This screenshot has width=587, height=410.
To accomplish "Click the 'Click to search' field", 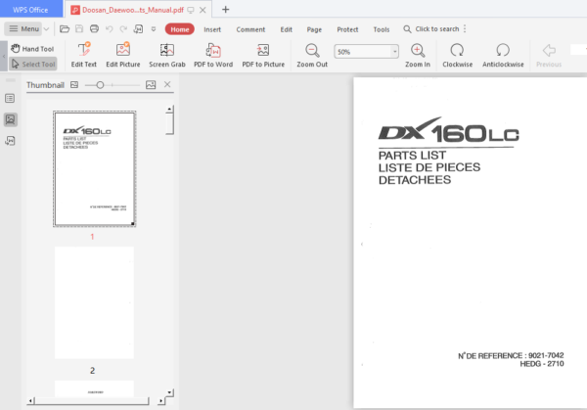I will pyautogui.click(x=431, y=28).
